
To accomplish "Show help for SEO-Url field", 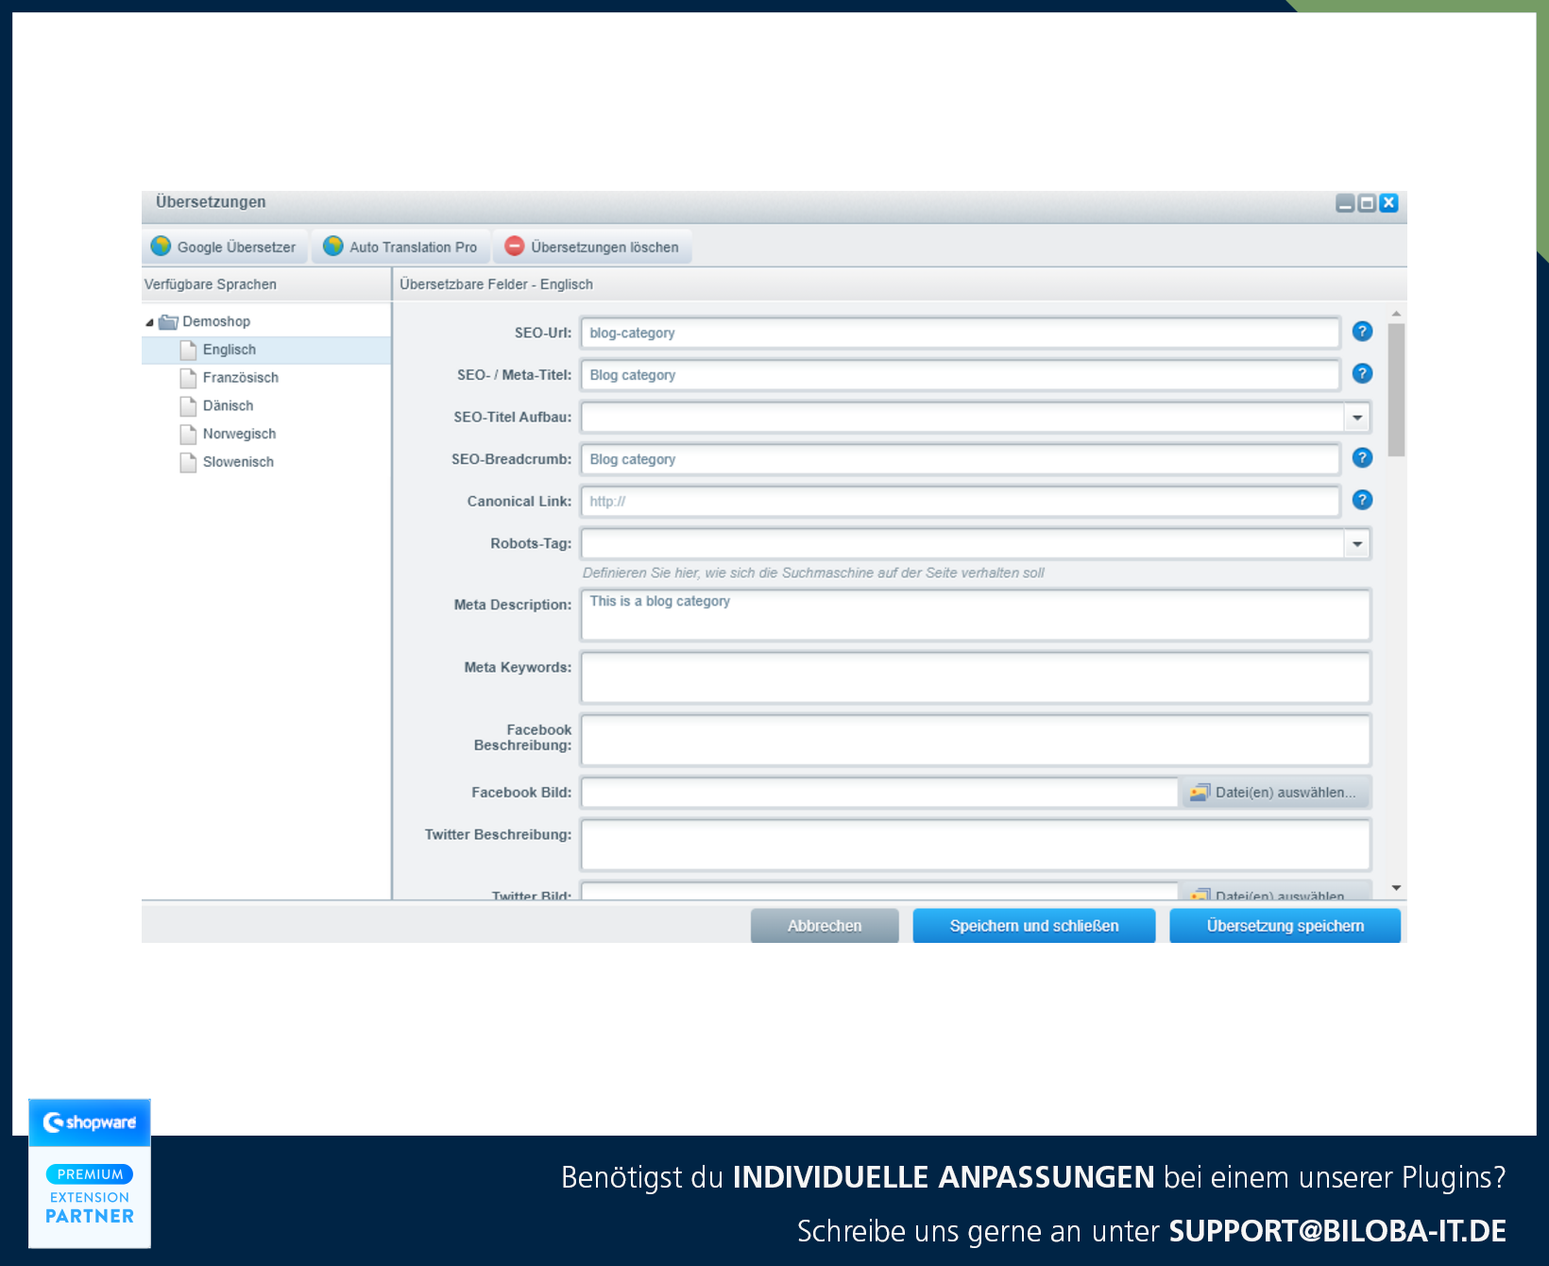I will click(x=1362, y=332).
